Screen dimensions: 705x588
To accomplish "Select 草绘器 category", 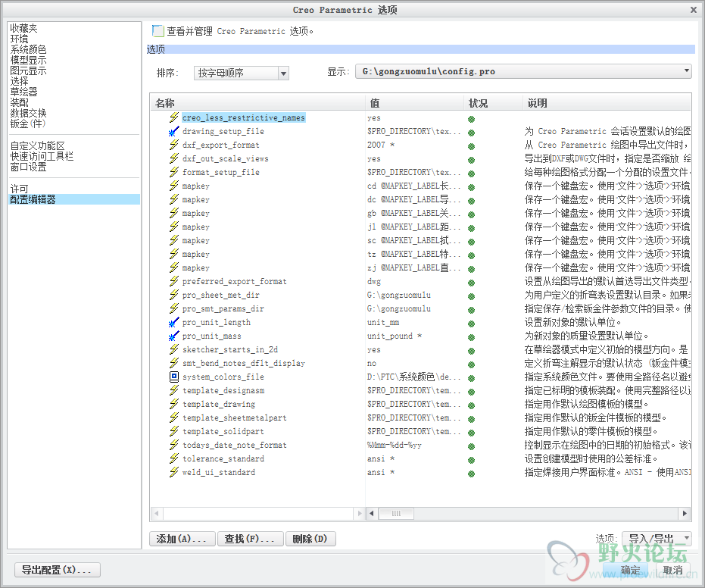I will coord(23,92).
